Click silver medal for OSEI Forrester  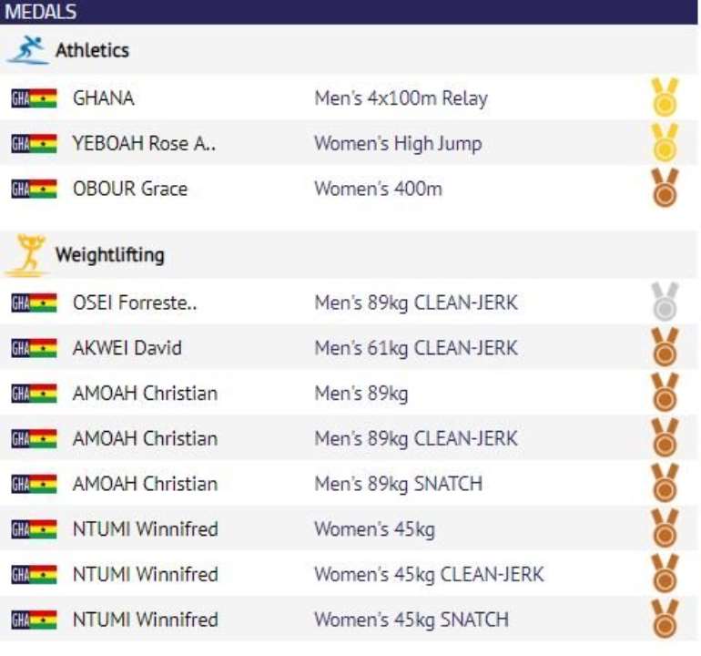[x=665, y=302]
